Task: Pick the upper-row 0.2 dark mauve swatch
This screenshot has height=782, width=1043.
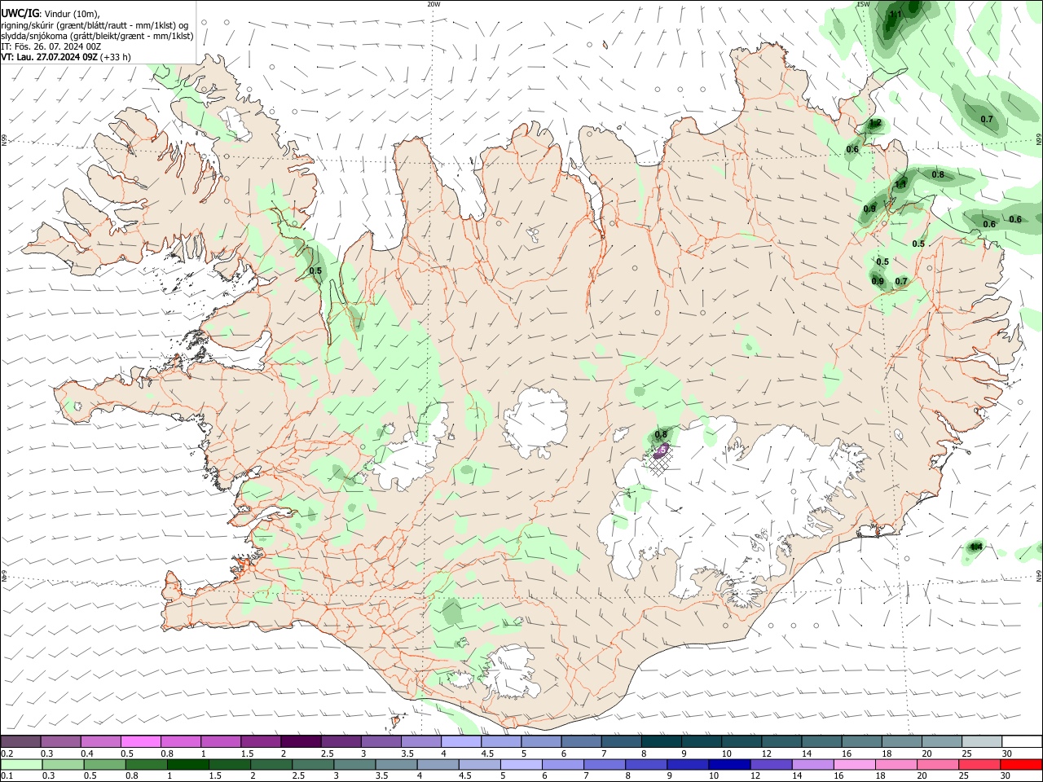Action: click(20, 742)
